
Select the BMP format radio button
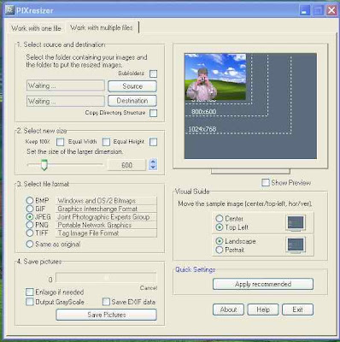point(30,200)
